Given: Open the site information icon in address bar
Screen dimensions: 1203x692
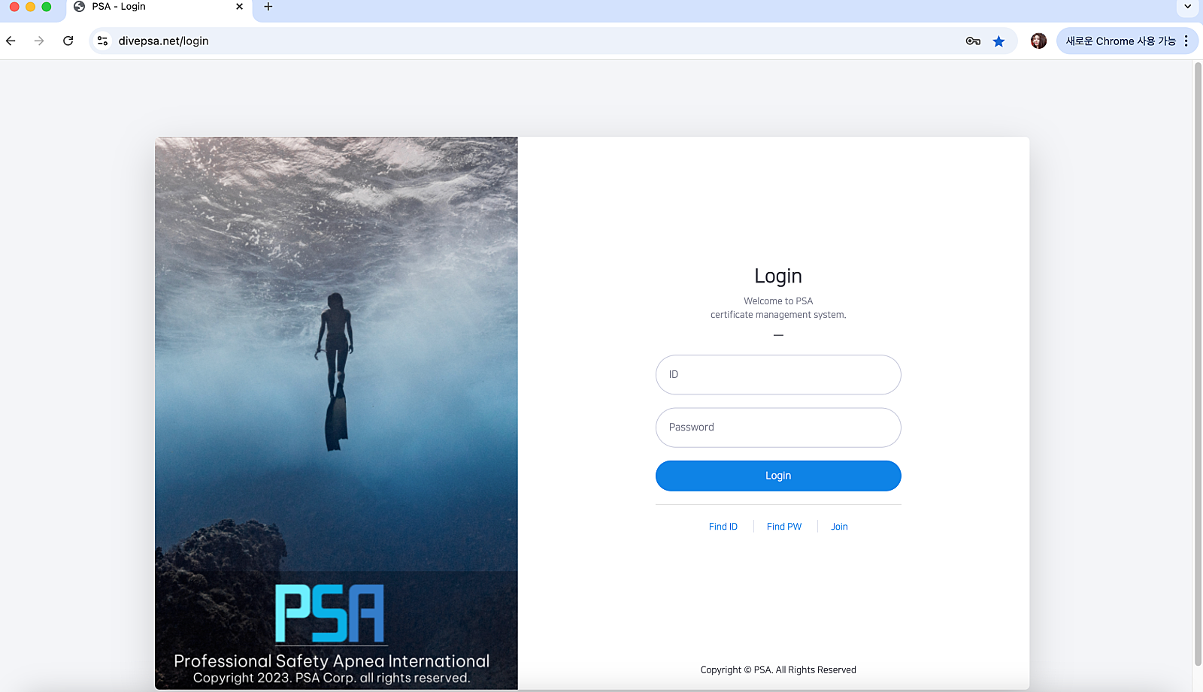Looking at the screenshot, I should coord(103,41).
